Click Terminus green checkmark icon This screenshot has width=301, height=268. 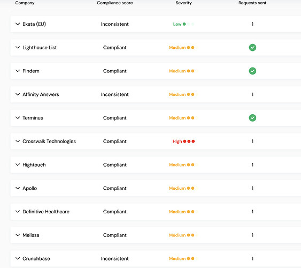(x=252, y=118)
